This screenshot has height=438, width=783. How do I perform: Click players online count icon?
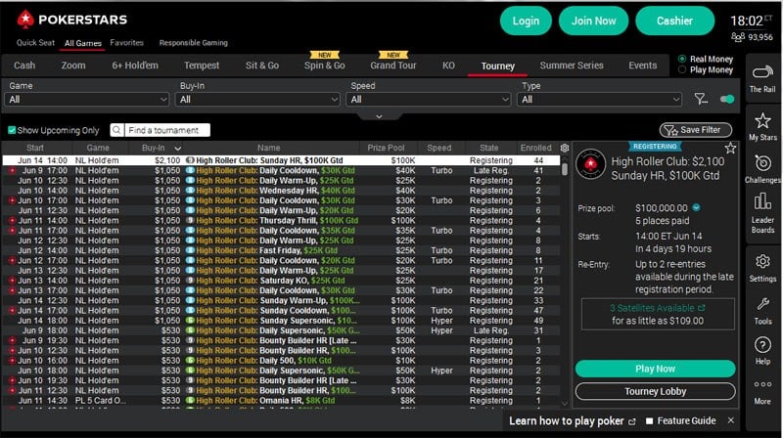(x=738, y=37)
